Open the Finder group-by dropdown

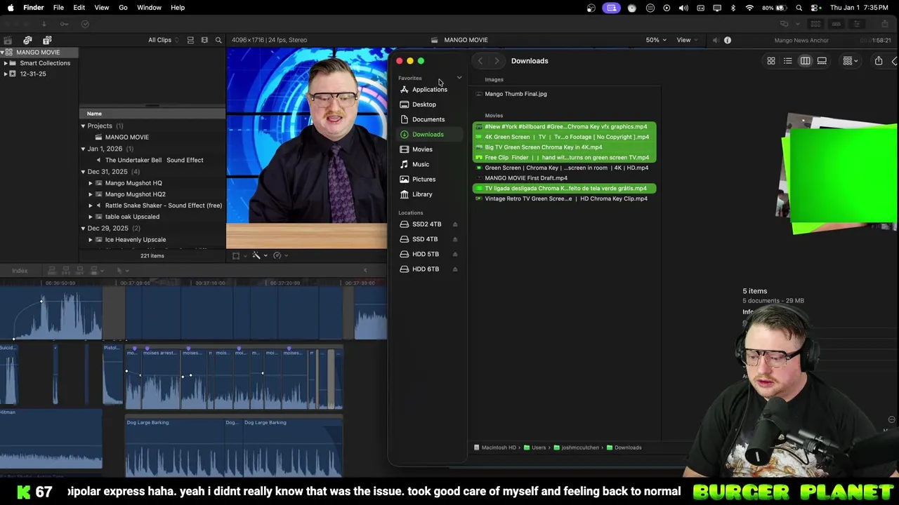[850, 61]
